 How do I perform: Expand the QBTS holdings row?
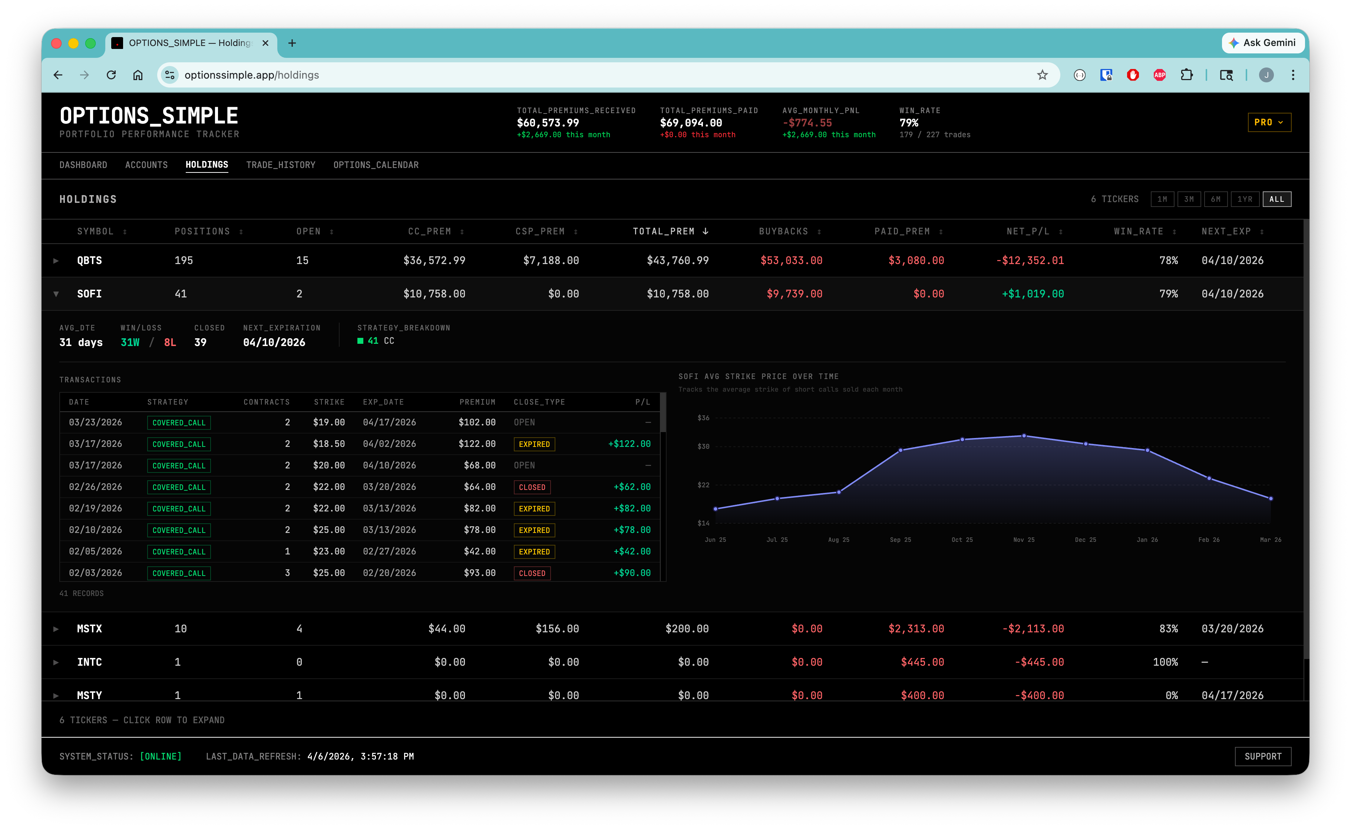pos(56,261)
